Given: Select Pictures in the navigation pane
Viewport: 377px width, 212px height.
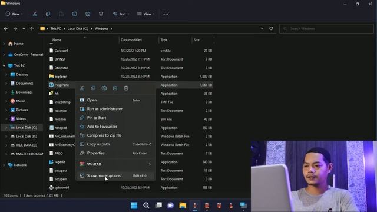Looking at the screenshot, I should pyautogui.click(x=22, y=110).
